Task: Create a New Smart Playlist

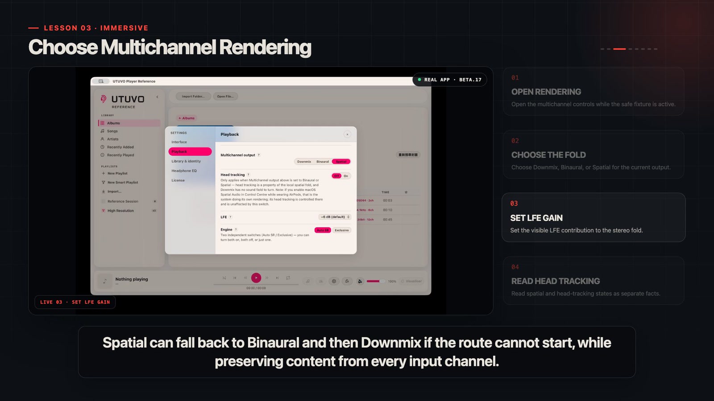Action: (x=129, y=182)
